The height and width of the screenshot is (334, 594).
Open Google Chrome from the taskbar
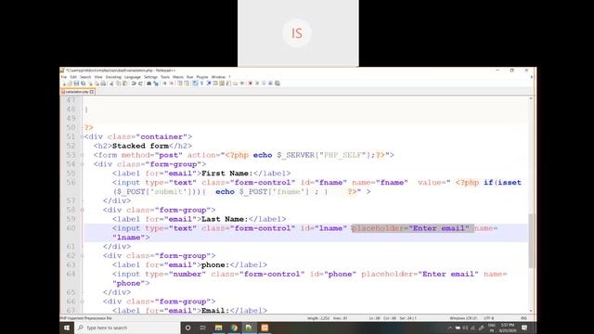point(234,328)
